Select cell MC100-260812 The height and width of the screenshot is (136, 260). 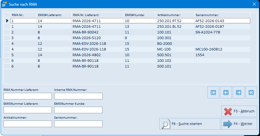click(222, 49)
